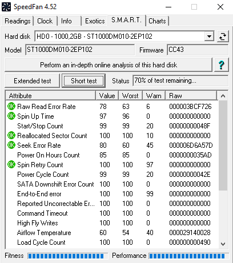
Task: Select the Power Cycle Count row
Action: click(113, 175)
